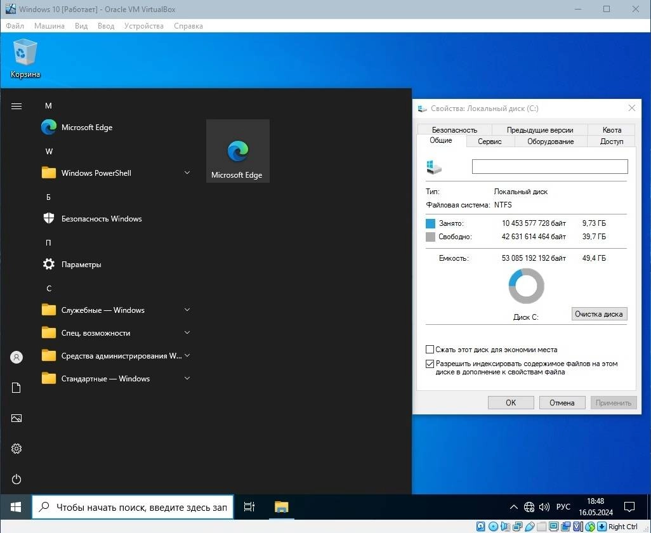Open the Доступ tab
Screen dimensions: 651x533
612,141
